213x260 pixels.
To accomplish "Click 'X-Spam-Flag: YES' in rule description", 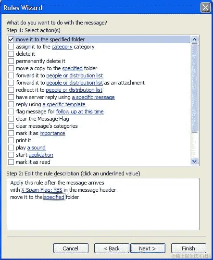I will point(42,190).
